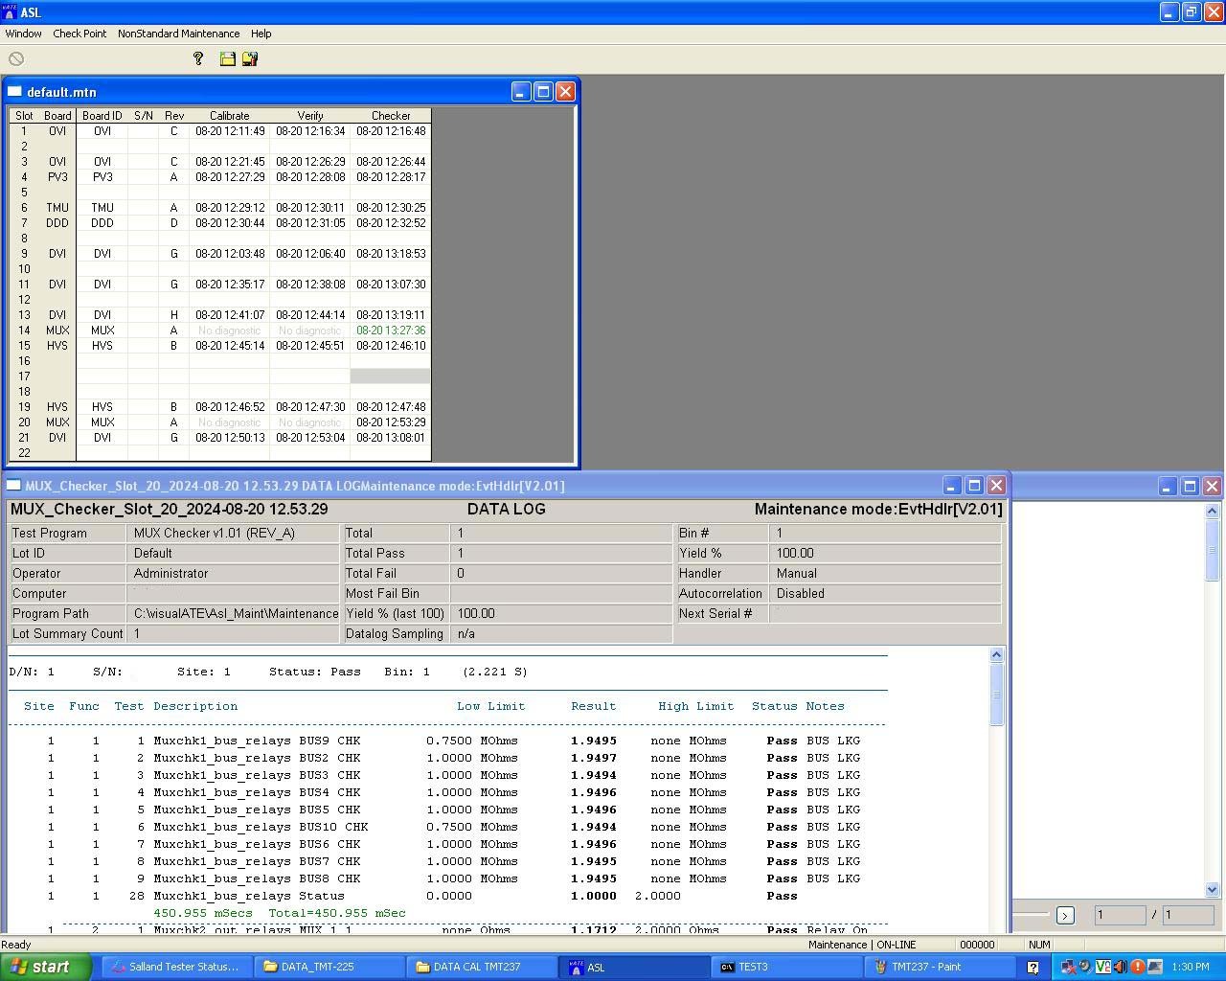Switch to TMT237 - Paint on taskbar

point(939,967)
